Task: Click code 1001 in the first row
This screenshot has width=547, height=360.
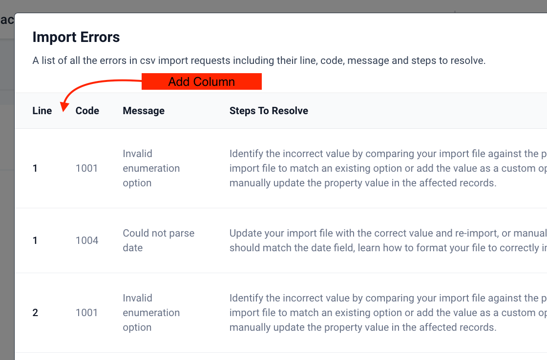Action: pos(86,168)
